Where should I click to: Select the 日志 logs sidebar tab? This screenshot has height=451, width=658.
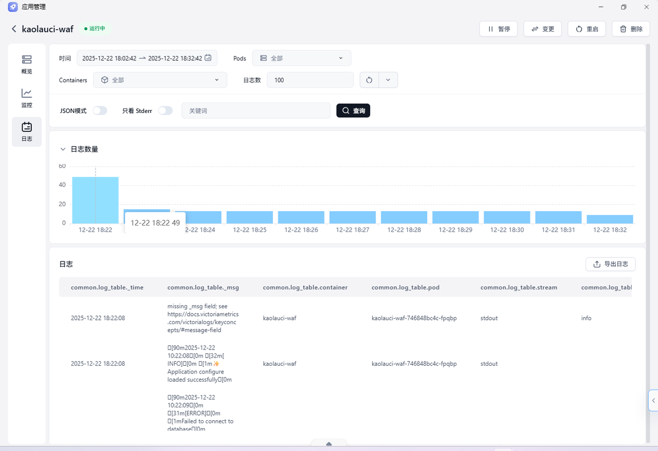[27, 131]
